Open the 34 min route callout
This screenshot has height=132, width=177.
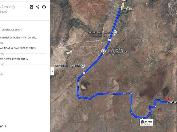click(x=146, y=123)
